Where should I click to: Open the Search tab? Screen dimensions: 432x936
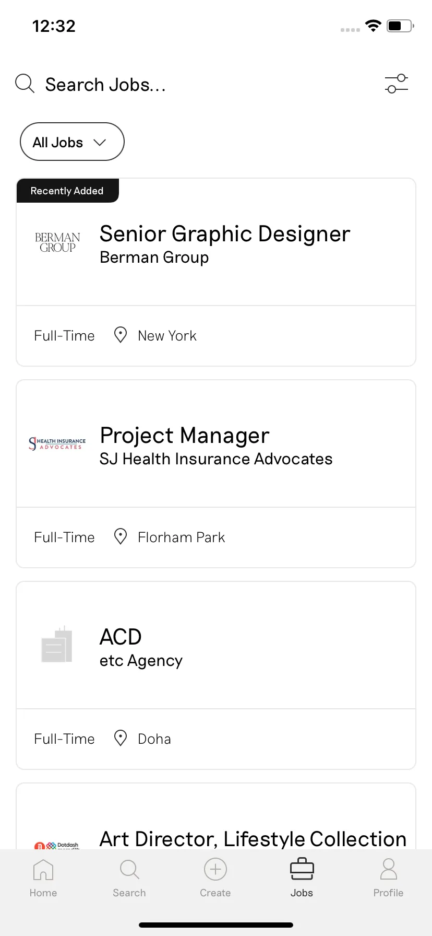pos(129,878)
